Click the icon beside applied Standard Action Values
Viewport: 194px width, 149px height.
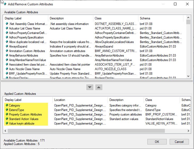[x=7, y=119]
